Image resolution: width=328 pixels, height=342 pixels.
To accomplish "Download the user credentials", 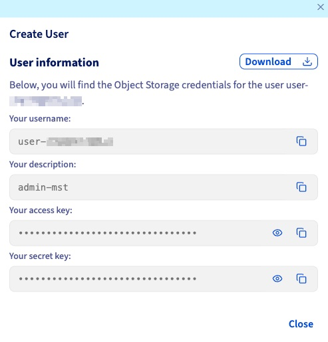I will tap(279, 61).
